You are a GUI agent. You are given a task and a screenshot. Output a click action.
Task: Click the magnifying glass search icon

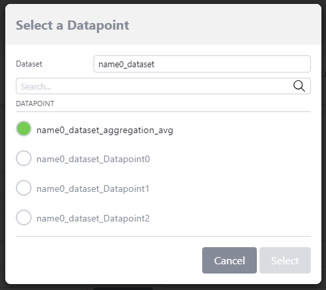coord(299,86)
